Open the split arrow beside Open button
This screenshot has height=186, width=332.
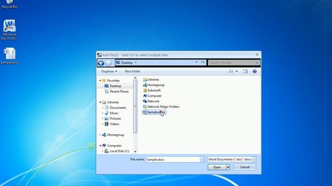(228, 167)
